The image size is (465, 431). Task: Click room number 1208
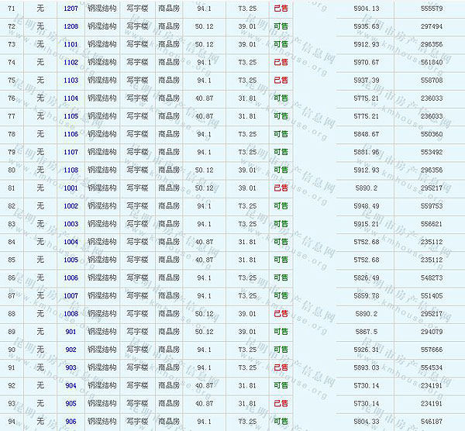[71, 26]
